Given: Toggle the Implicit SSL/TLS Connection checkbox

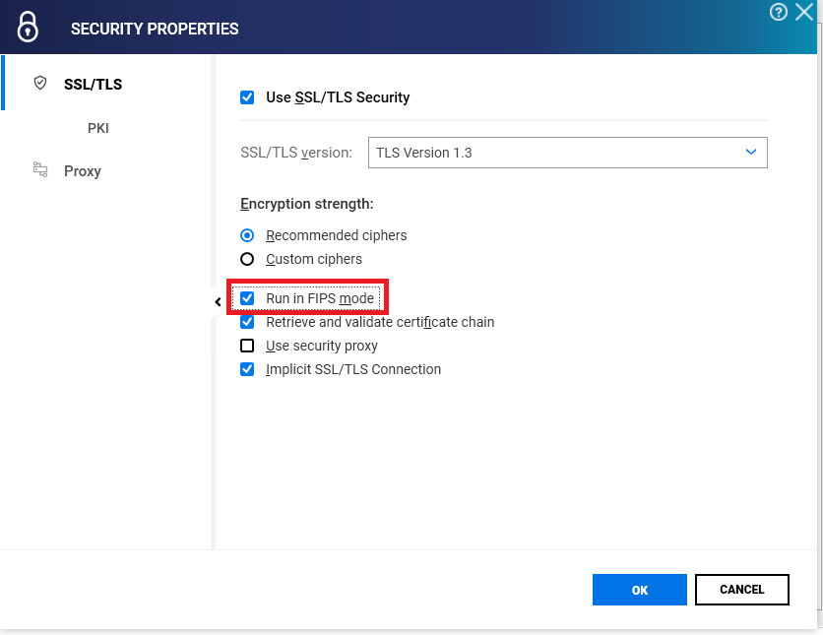Looking at the screenshot, I should tap(247, 369).
